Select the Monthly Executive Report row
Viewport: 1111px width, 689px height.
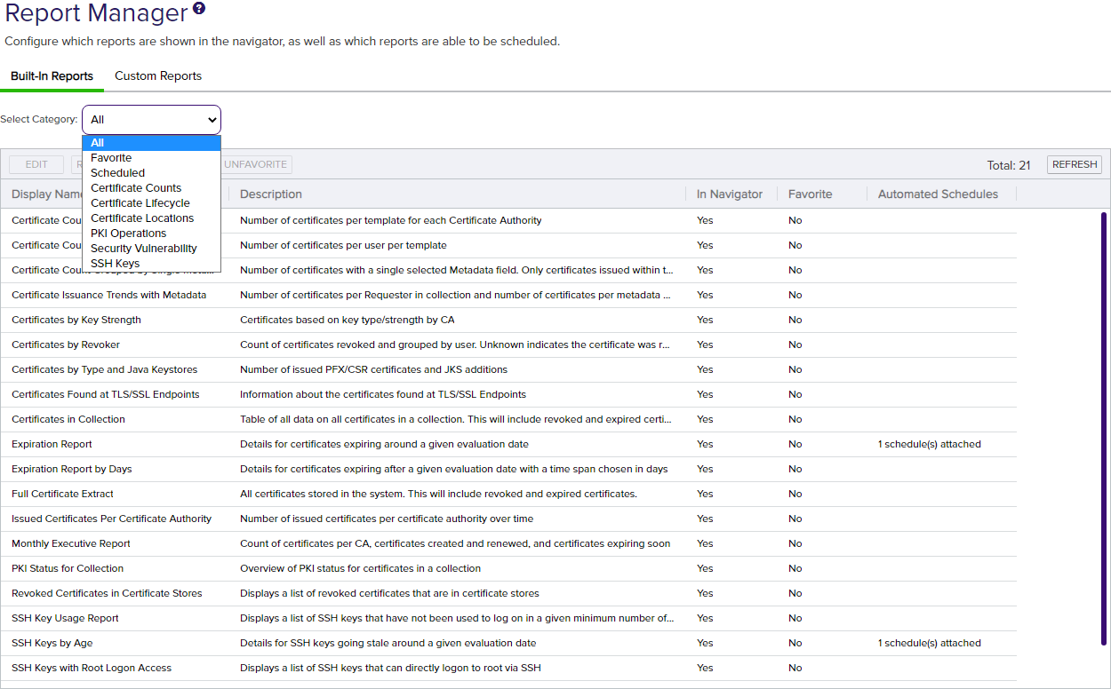71,543
